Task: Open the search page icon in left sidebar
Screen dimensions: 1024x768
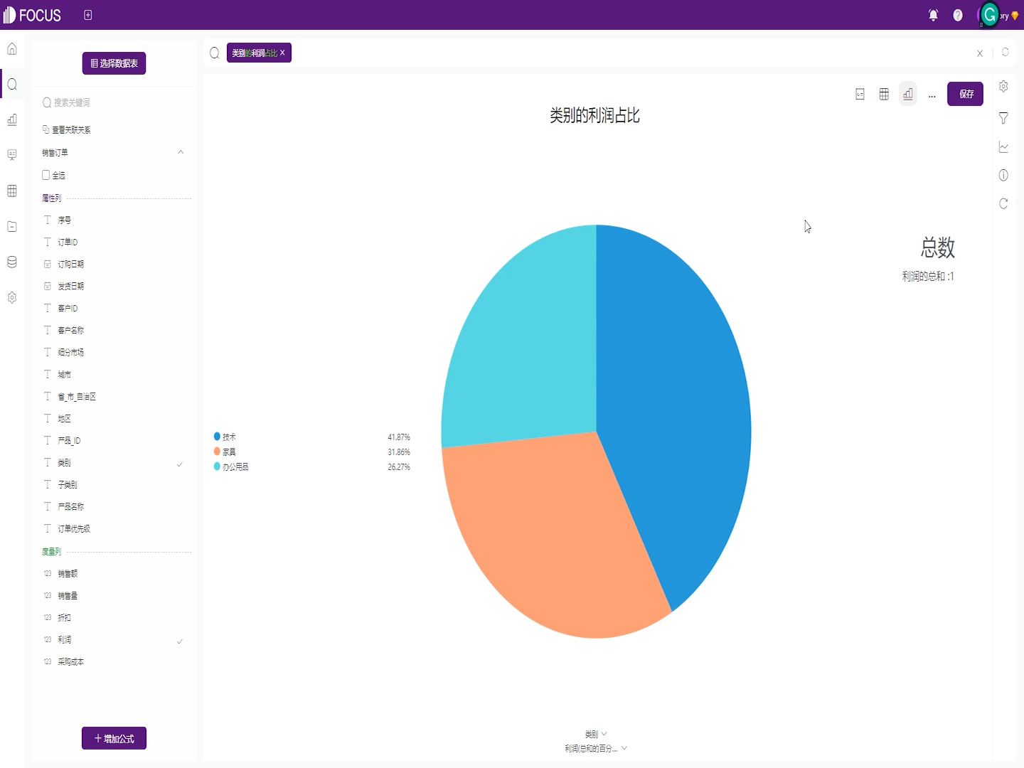Action: click(x=12, y=85)
